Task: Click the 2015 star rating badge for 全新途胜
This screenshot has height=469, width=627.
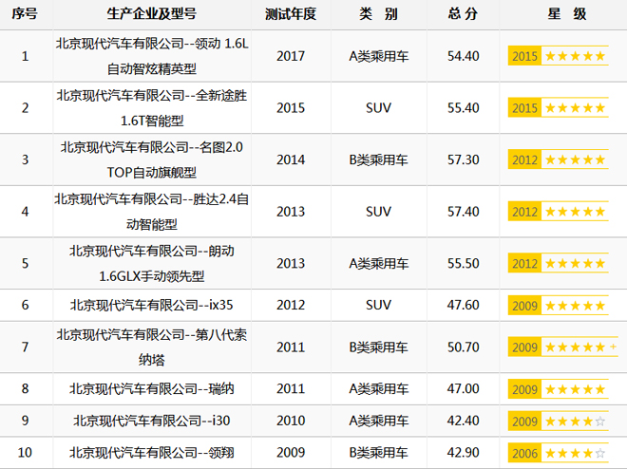Action: tap(559, 108)
